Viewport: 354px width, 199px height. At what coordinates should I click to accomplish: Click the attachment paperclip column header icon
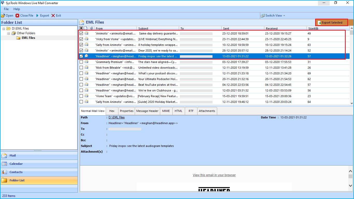coord(91,28)
